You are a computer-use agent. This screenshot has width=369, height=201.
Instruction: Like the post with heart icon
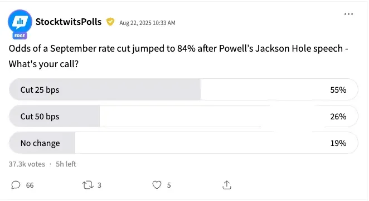tap(157, 185)
